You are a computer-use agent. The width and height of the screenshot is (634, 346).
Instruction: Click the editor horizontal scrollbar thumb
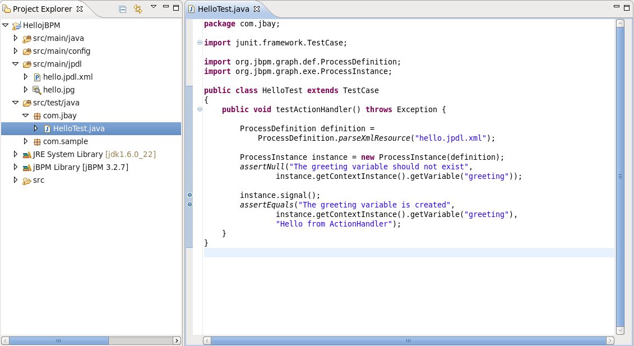pos(409,341)
